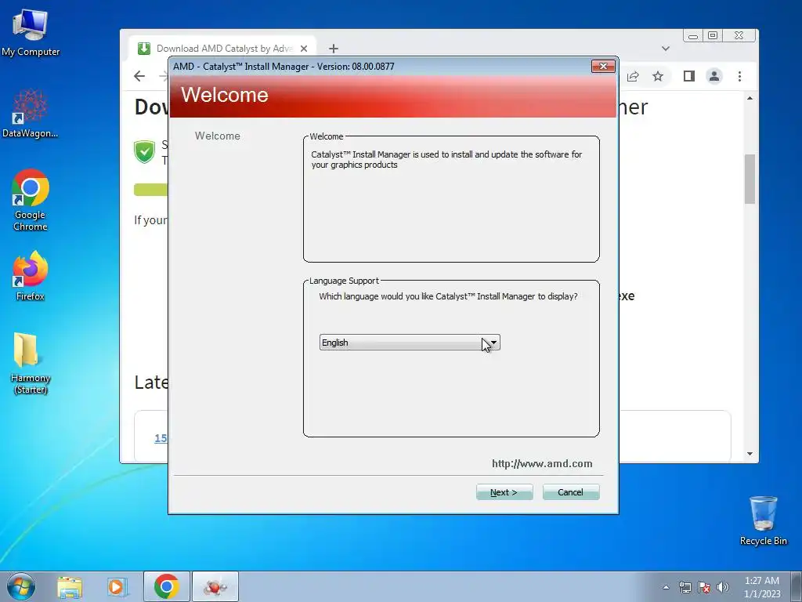
Task: Open the amd.com link in installer
Action: pyautogui.click(x=542, y=463)
